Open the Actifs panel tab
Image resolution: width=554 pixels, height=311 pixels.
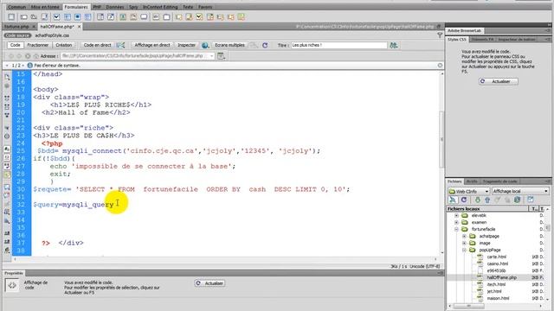[472, 181]
